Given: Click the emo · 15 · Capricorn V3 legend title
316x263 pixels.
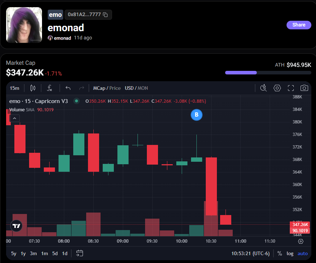Looking at the screenshot, I should [x=38, y=101].
